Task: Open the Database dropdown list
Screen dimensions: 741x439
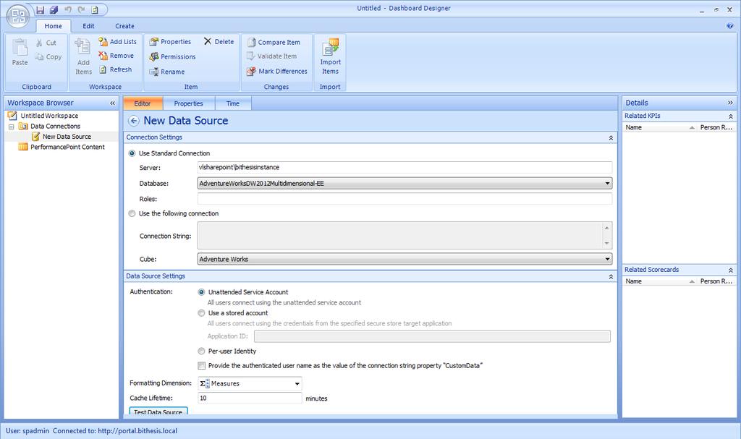Action: point(607,184)
